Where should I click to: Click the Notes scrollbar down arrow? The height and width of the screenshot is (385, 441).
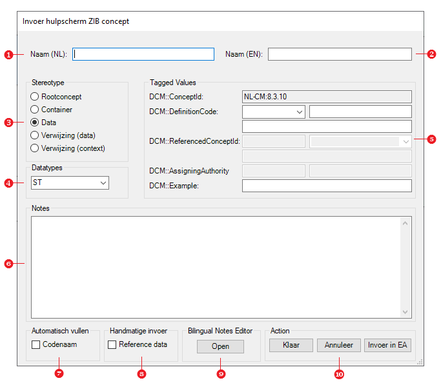pos(405,312)
